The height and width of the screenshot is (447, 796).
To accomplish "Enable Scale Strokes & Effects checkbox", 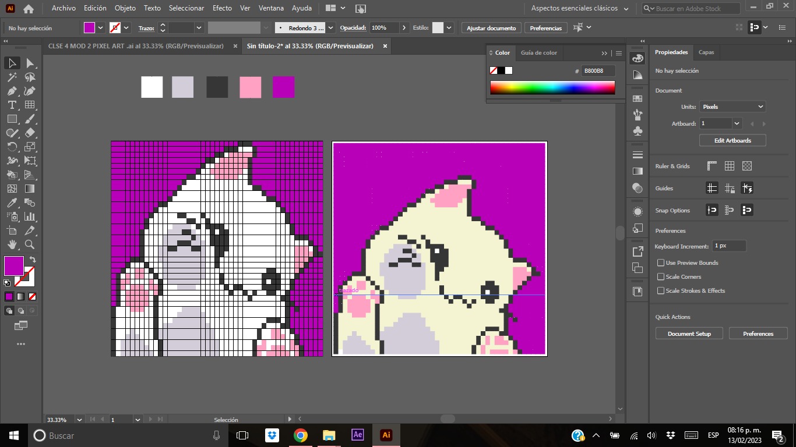I will [x=661, y=291].
